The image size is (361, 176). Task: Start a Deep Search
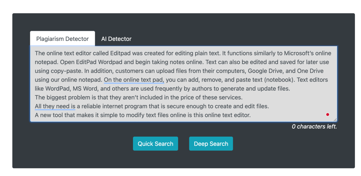[211, 144]
